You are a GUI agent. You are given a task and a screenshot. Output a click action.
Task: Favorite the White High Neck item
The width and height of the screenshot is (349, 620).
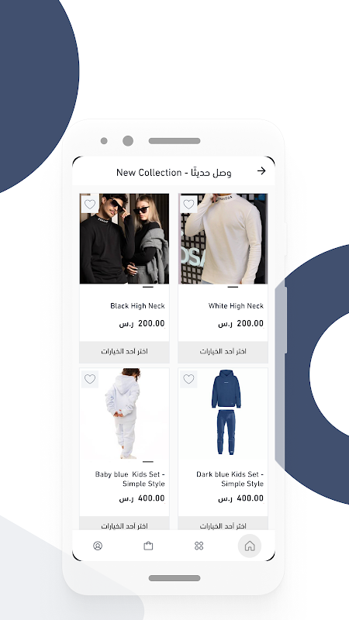pos(188,204)
